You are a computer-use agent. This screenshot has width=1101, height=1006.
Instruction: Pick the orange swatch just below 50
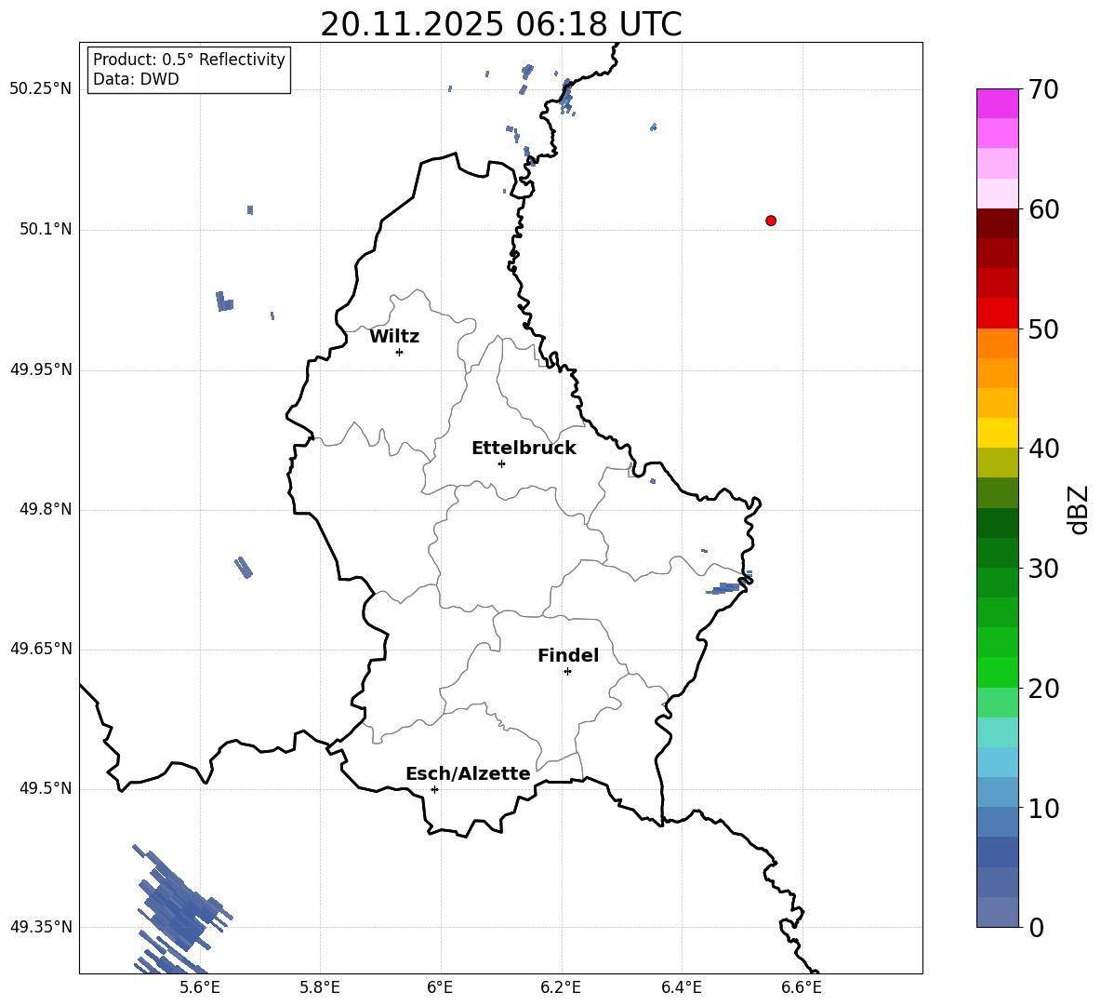tap(998, 343)
